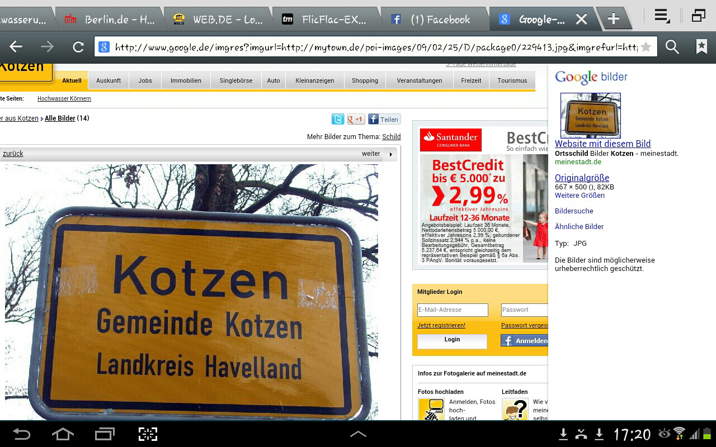Open the Immobilien menu item

coord(186,80)
